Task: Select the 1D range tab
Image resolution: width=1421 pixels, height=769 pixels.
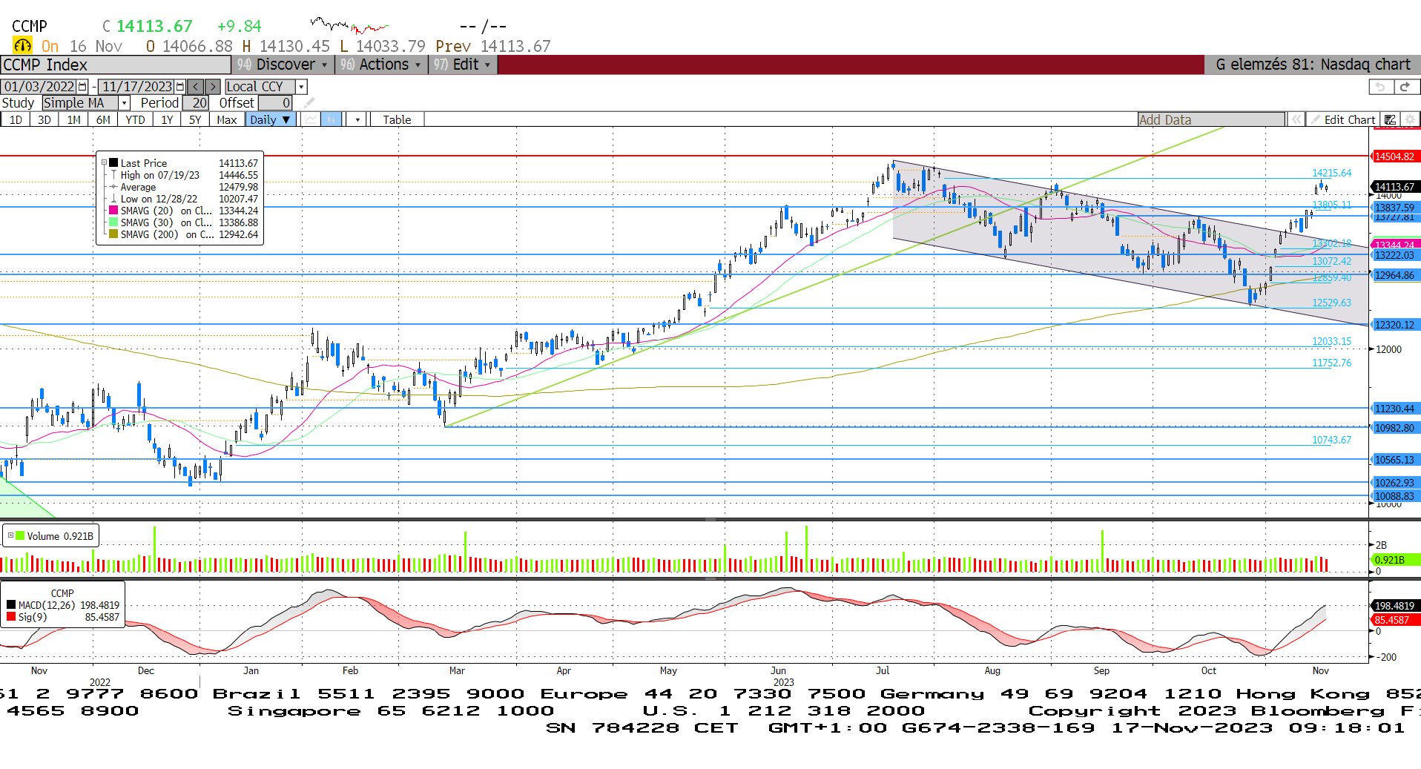Action: pyautogui.click(x=16, y=119)
